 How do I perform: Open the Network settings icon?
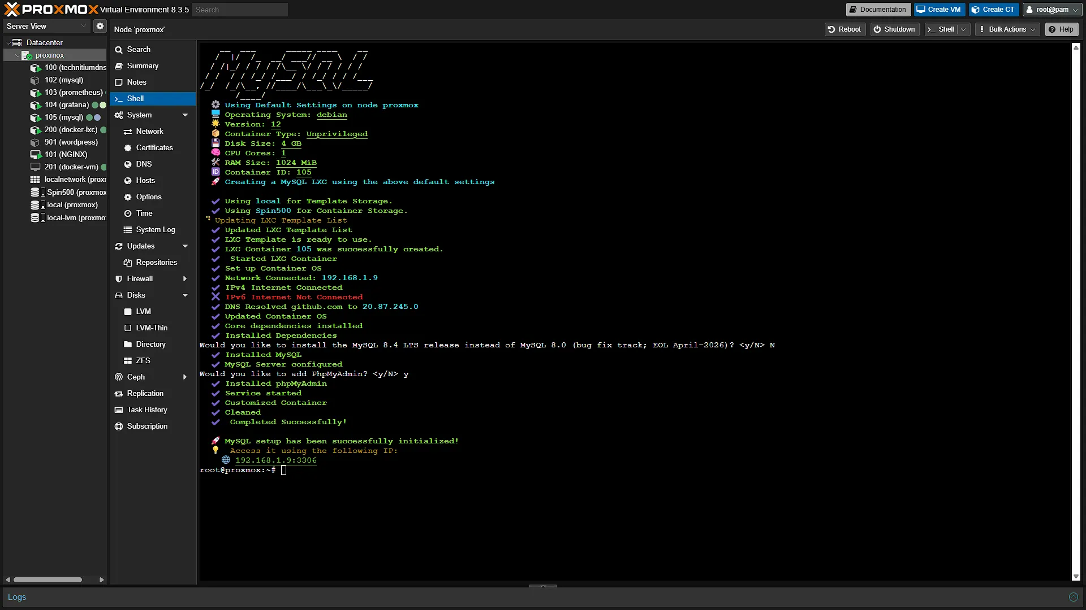(x=128, y=132)
